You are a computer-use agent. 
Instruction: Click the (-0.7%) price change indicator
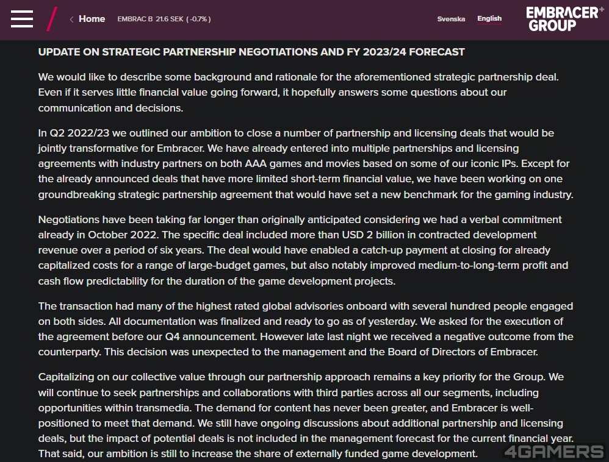pos(198,19)
